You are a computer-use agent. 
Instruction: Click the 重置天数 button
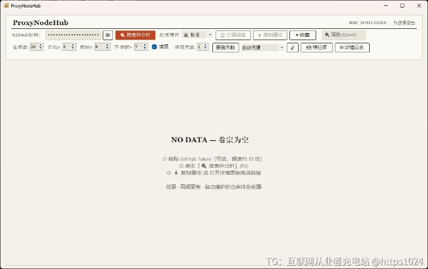(x=226, y=48)
